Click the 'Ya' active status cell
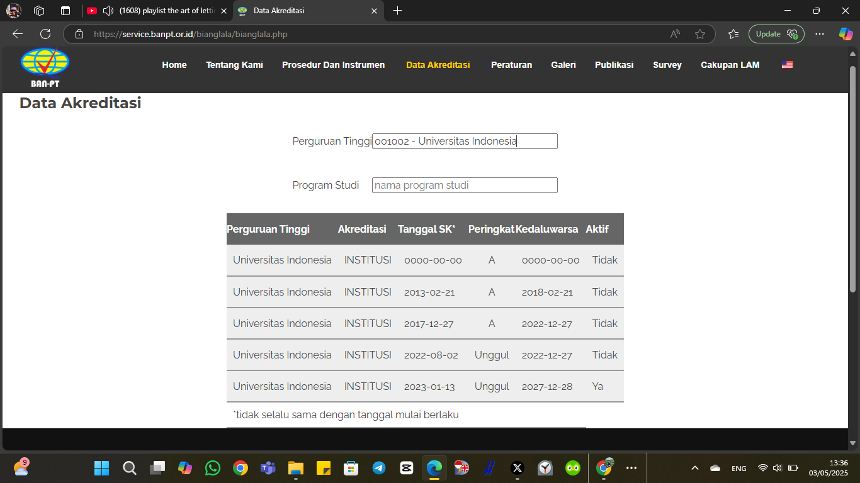The image size is (860, 483). pos(597,386)
